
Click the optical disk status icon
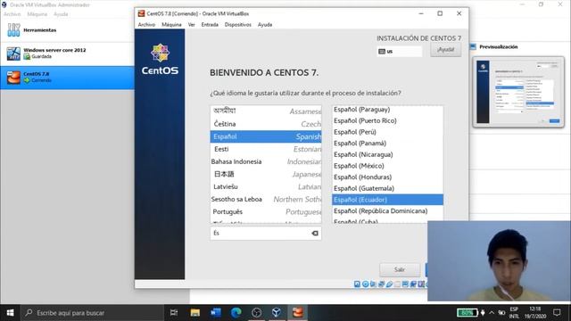point(366,284)
